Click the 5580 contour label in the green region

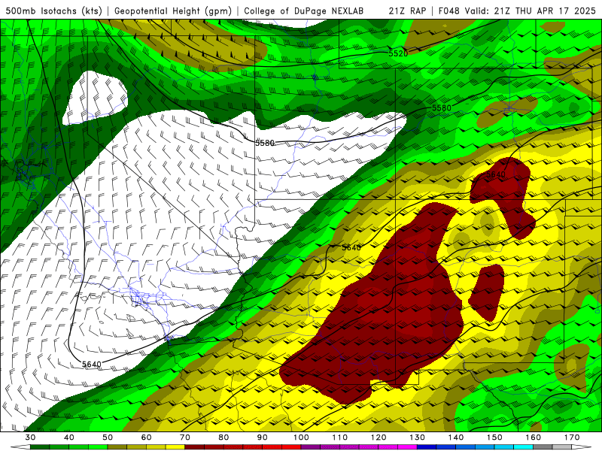click(442, 107)
